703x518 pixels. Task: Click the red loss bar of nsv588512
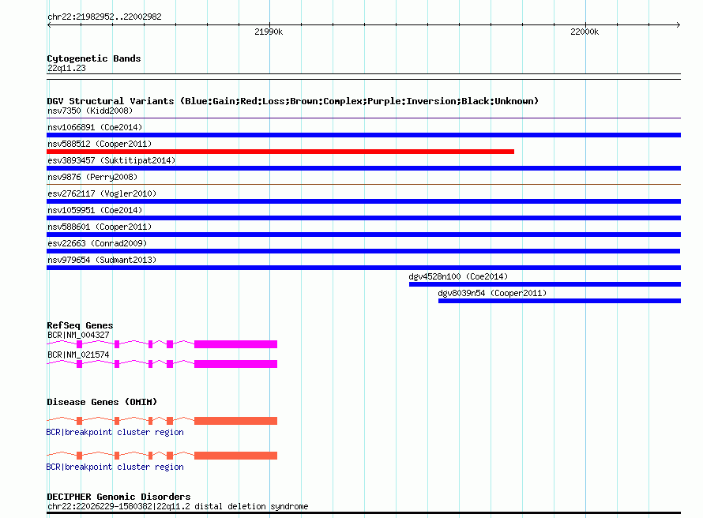click(x=280, y=152)
